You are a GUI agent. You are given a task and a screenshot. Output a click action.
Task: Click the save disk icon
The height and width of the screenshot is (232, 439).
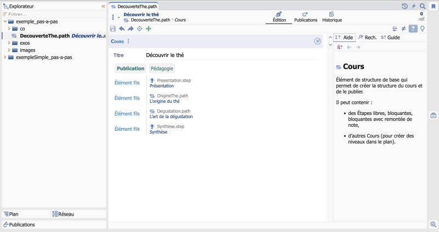click(112, 29)
